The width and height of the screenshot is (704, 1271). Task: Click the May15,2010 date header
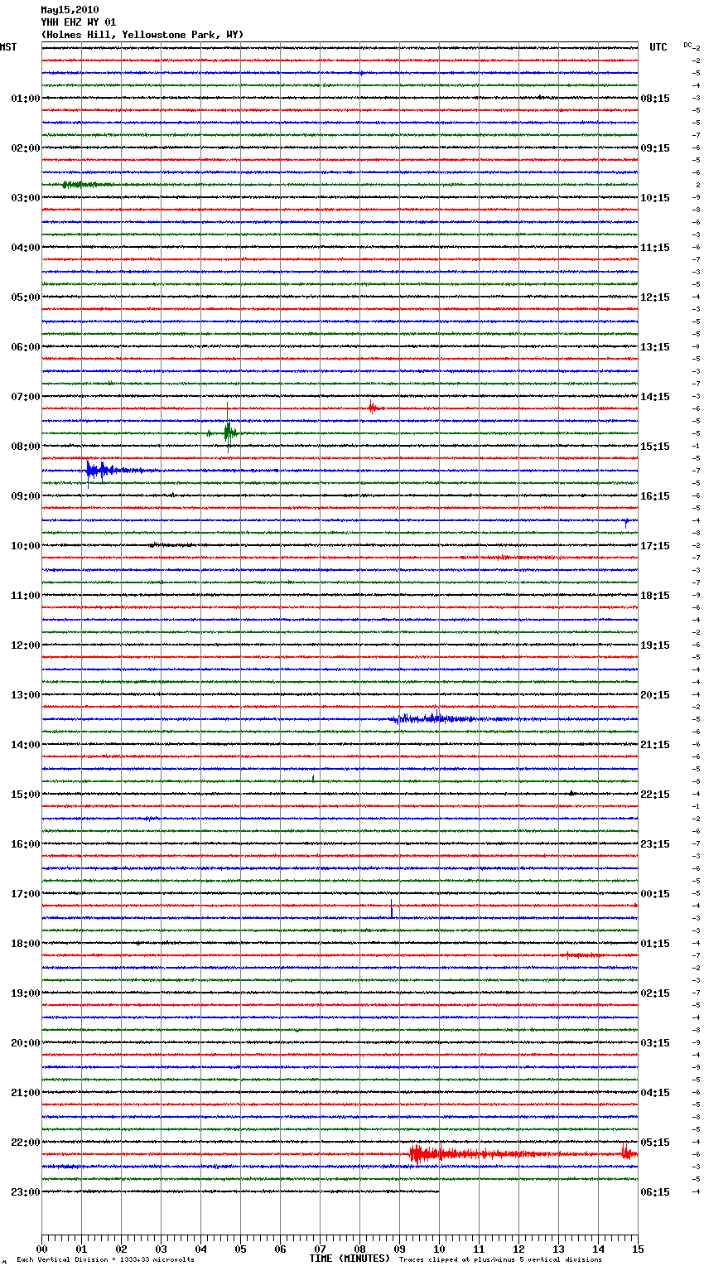click(70, 10)
